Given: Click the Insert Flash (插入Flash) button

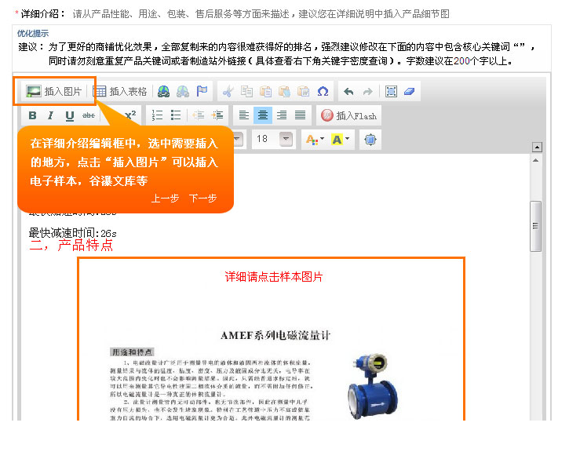Looking at the screenshot, I should coord(349,115).
